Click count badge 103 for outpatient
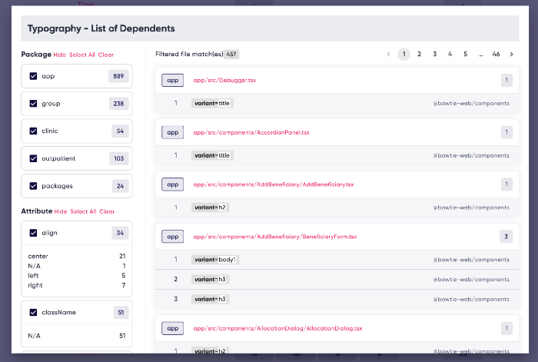Screen dimensions: 538x362 pyautogui.click(x=119, y=158)
